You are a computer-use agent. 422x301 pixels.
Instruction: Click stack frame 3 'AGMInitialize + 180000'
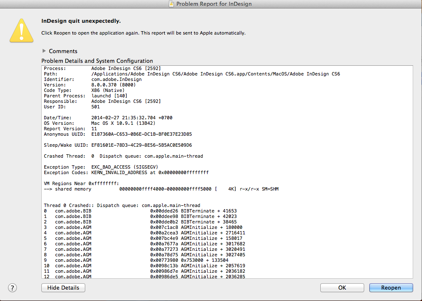(143, 227)
